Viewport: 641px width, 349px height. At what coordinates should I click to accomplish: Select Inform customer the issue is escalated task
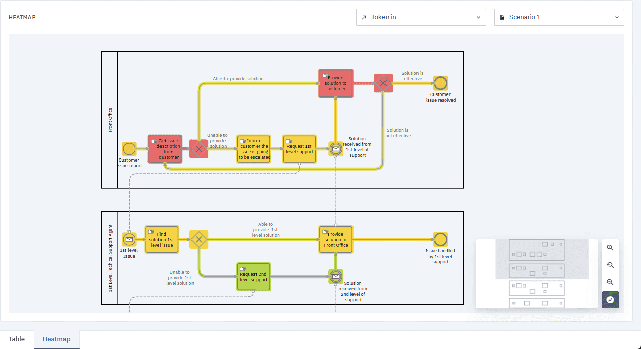pyautogui.click(x=254, y=149)
